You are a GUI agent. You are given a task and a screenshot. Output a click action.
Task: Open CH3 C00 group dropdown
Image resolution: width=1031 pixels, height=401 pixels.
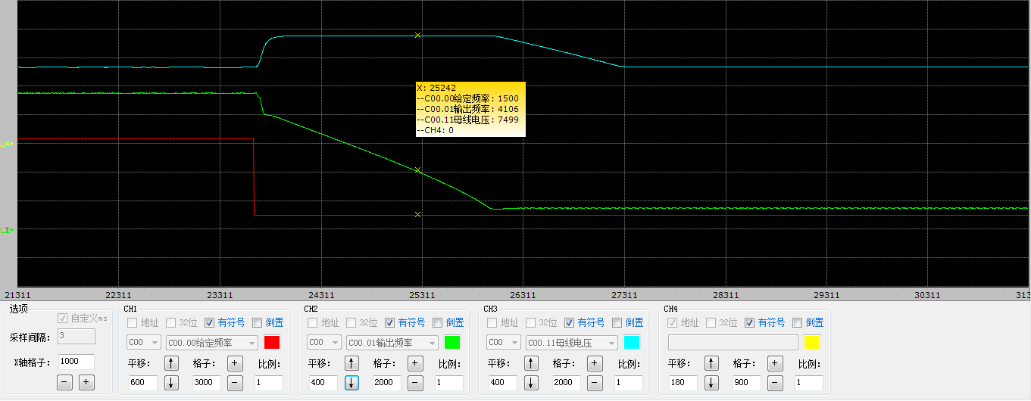tap(504, 343)
